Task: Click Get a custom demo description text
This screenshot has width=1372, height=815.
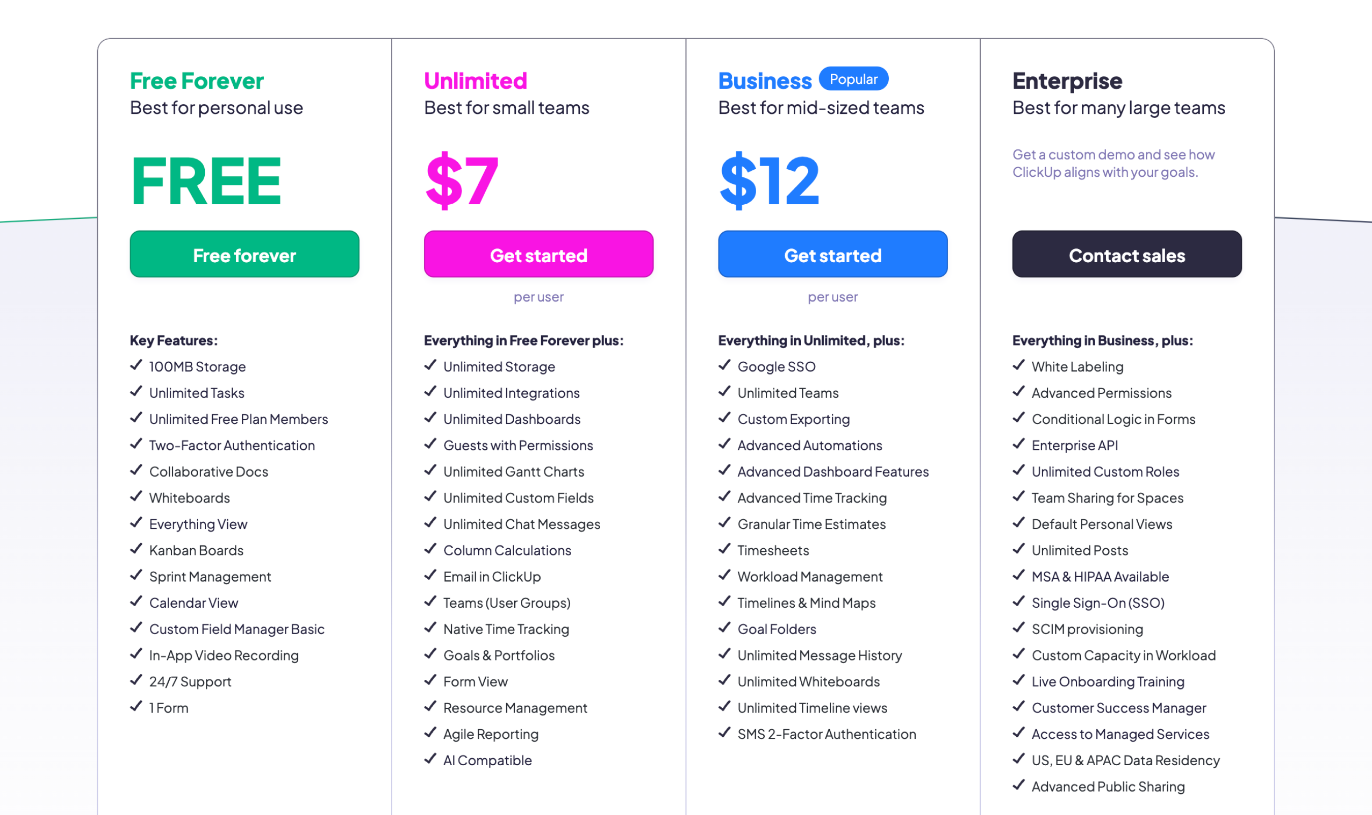Action: (1113, 163)
